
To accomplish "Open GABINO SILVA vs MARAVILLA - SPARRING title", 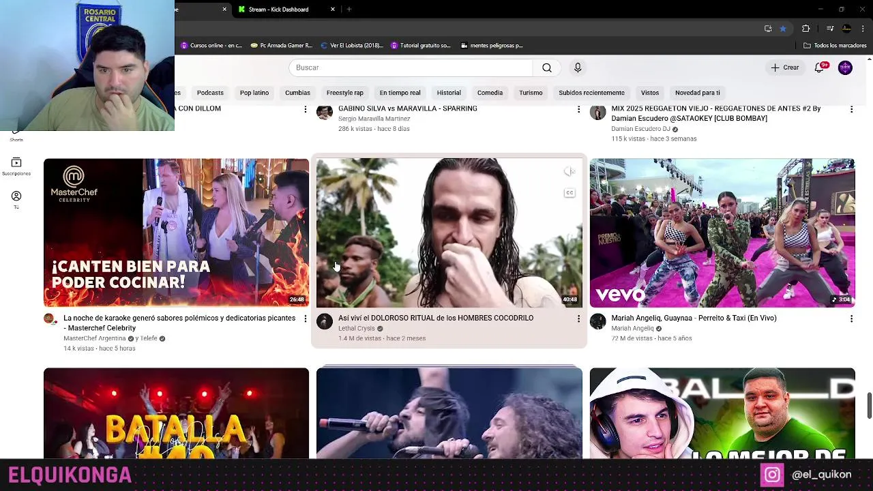I will point(408,108).
